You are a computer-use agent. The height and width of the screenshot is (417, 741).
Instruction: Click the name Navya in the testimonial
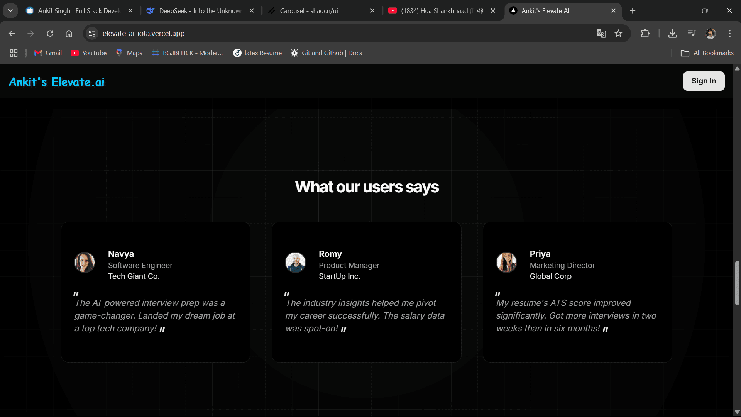pos(121,254)
